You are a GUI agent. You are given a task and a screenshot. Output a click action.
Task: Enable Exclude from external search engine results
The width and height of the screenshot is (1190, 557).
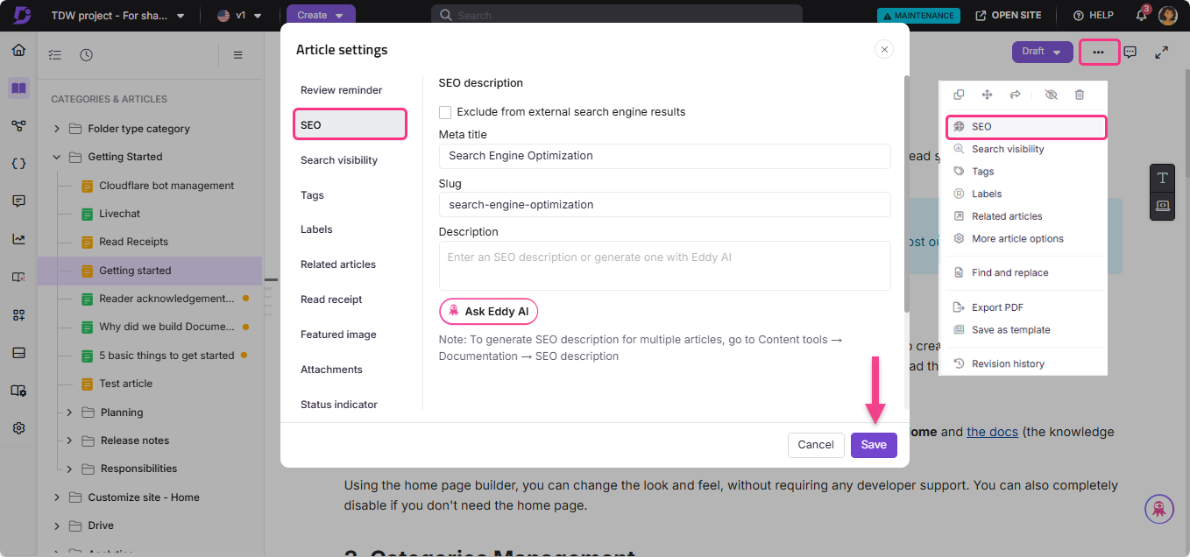click(444, 112)
